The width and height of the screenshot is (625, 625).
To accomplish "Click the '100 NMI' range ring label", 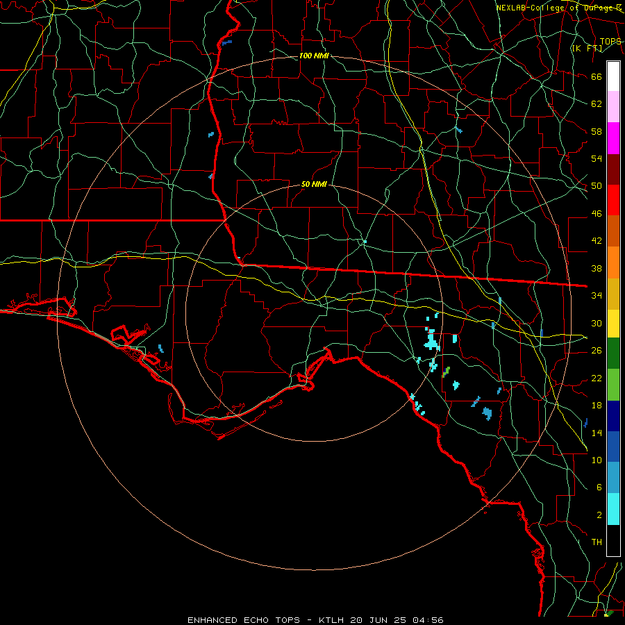I will [x=314, y=56].
